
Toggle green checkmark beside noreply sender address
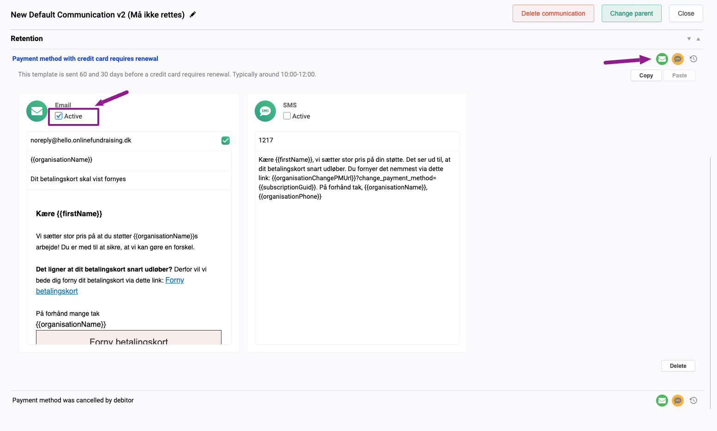click(226, 141)
